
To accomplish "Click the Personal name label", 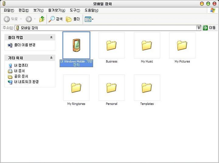I will pos(111,104).
